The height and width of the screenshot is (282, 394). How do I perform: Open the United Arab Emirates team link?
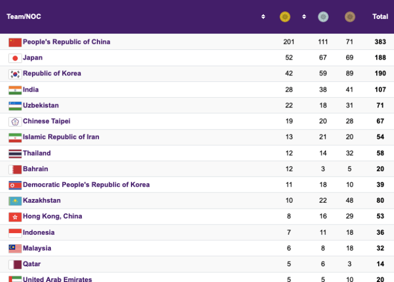pyautogui.click(x=57, y=279)
